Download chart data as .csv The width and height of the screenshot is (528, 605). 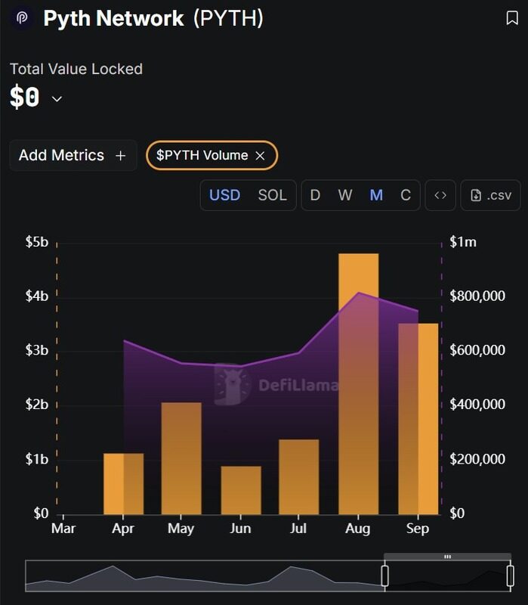tap(491, 195)
